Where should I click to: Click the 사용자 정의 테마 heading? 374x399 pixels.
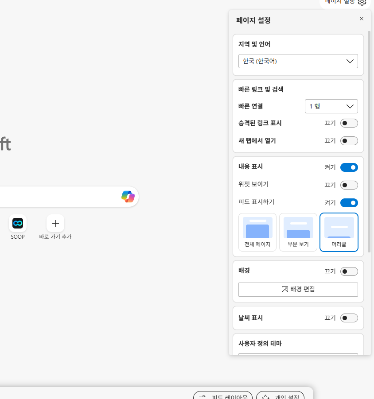[x=260, y=344]
